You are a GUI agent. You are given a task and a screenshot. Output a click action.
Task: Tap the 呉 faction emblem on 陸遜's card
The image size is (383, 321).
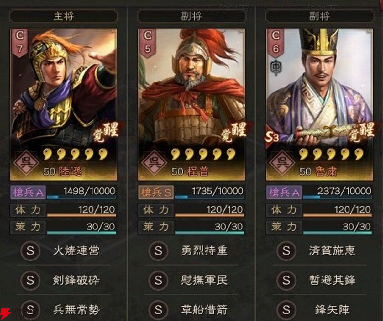click(x=26, y=163)
